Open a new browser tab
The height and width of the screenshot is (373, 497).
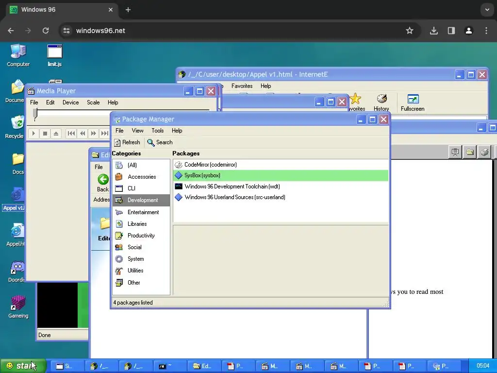coord(128,10)
